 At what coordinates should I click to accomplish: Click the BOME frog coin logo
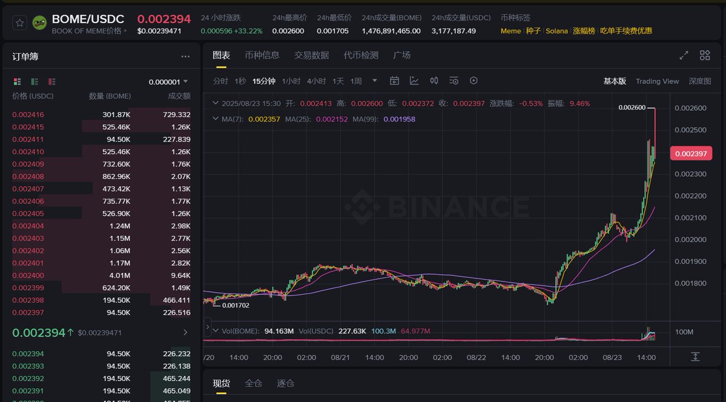[39, 22]
